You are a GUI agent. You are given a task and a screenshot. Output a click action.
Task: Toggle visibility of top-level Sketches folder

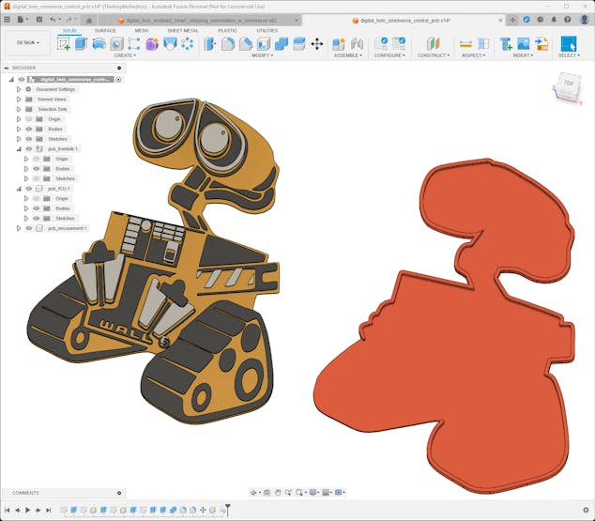pos(28,139)
